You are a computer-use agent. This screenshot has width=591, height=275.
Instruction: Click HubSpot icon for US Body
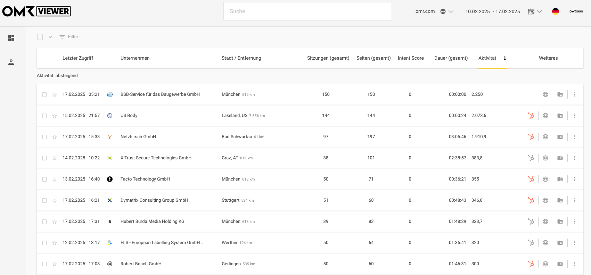(531, 116)
